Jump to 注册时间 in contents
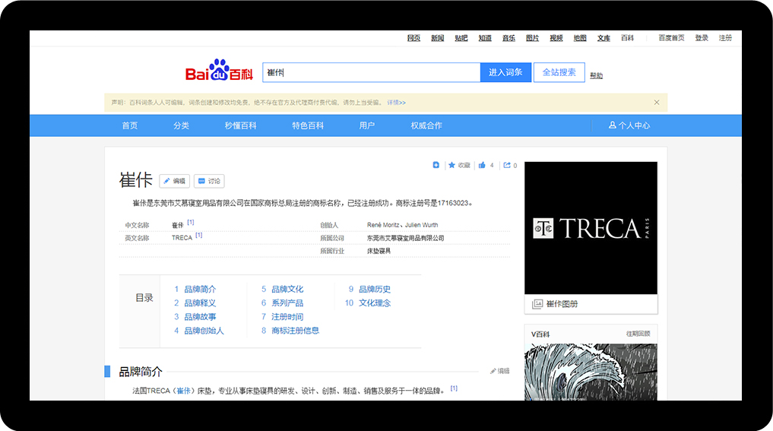 click(287, 316)
